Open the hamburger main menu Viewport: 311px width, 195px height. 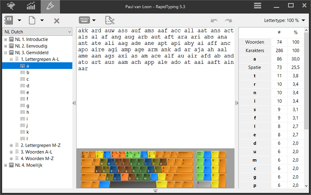pyautogui.click(x=257, y=6)
